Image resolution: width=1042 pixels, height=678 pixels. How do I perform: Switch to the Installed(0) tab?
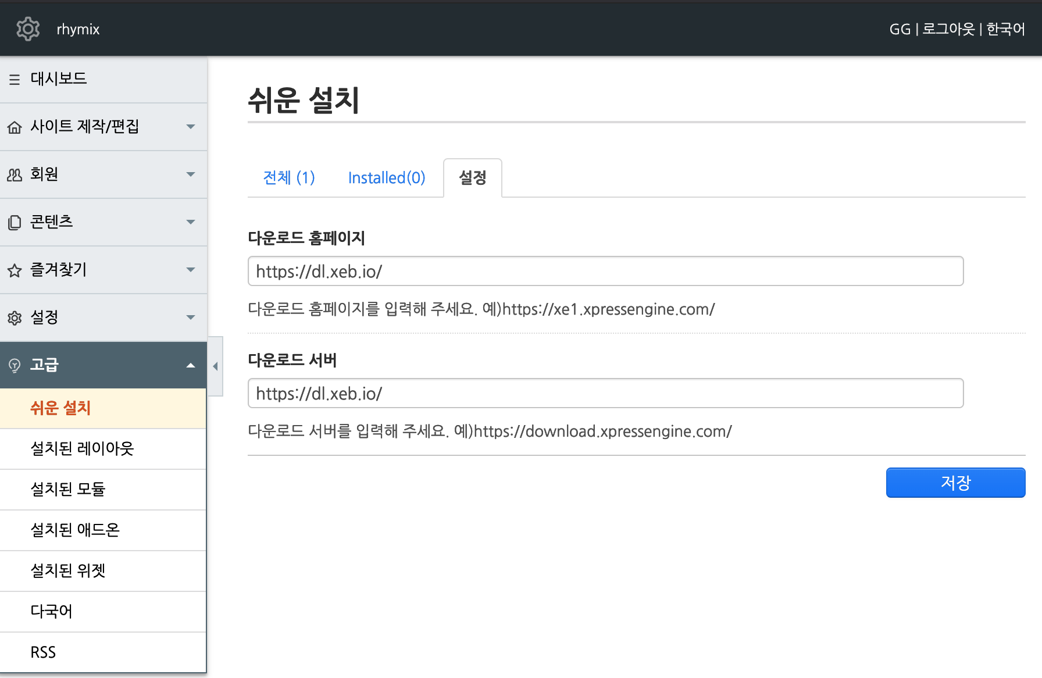click(x=386, y=178)
